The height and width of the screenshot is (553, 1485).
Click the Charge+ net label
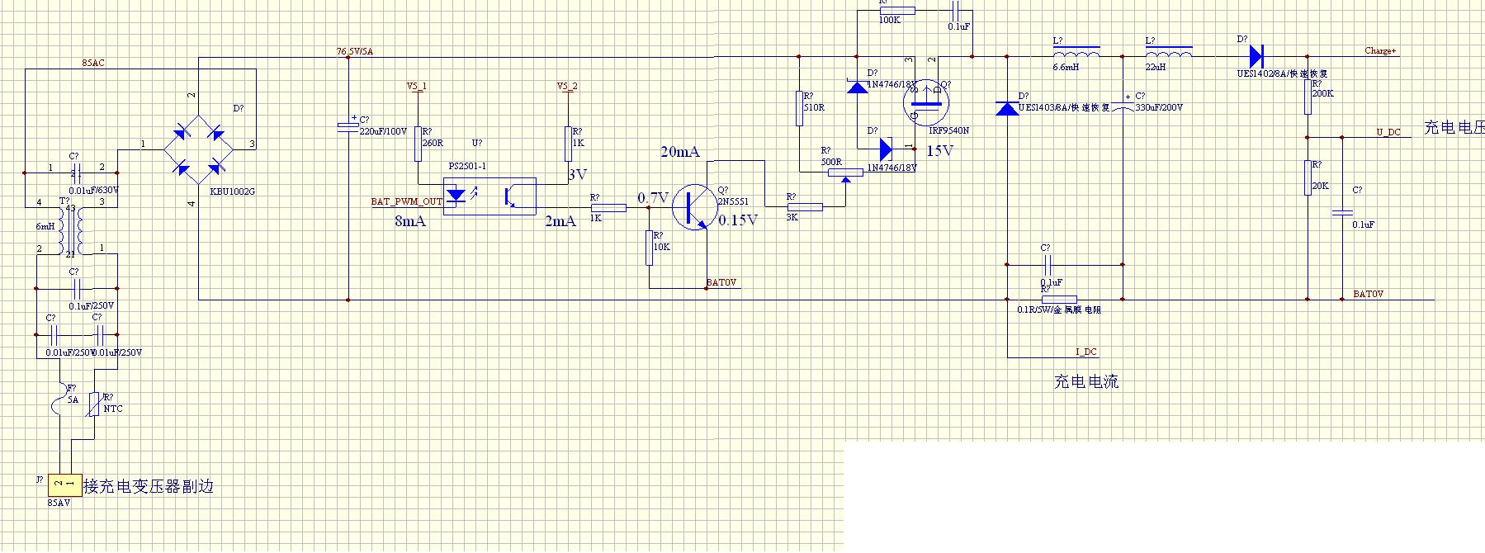1380,51
